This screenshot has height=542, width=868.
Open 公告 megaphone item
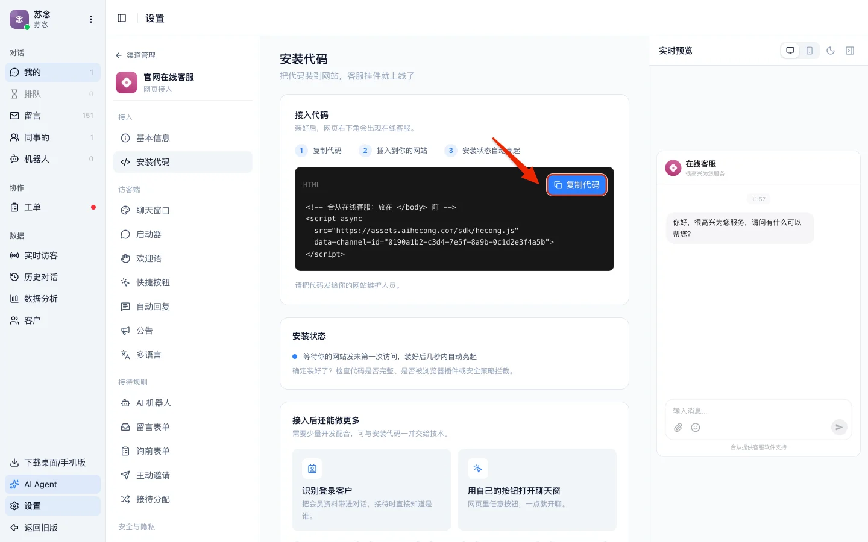pyautogui.click(x=183, y=331)
